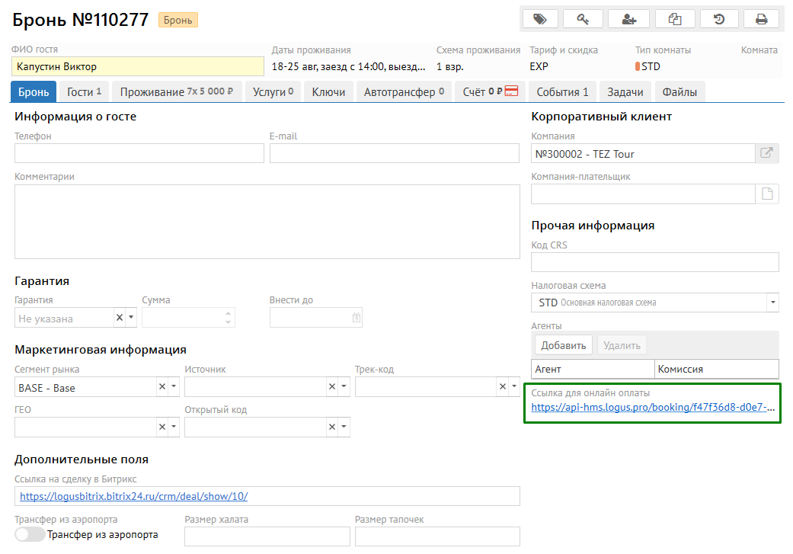Switch to the Проживание tab

click(x=177, y=92)
